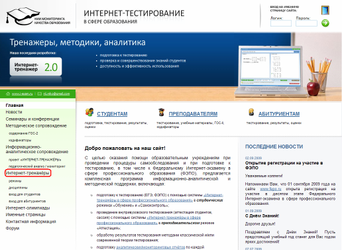Image resolution: width=342 pixels, height=250 pixels.
Task: Click the Логин input field
Action: point(281,23)
